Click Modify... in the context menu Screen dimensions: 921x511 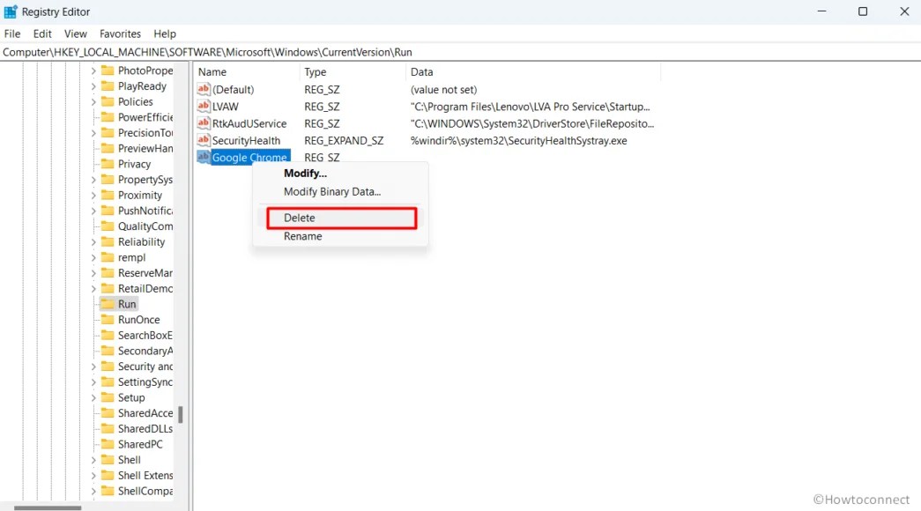pyautogui.click(x=305, y=173)
